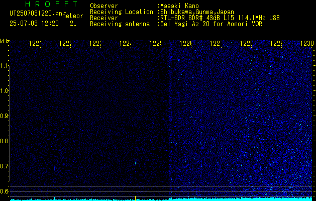Click the HROFFT title text
Viewport: 316px width, 201px height.
click(x=52, y=4)
